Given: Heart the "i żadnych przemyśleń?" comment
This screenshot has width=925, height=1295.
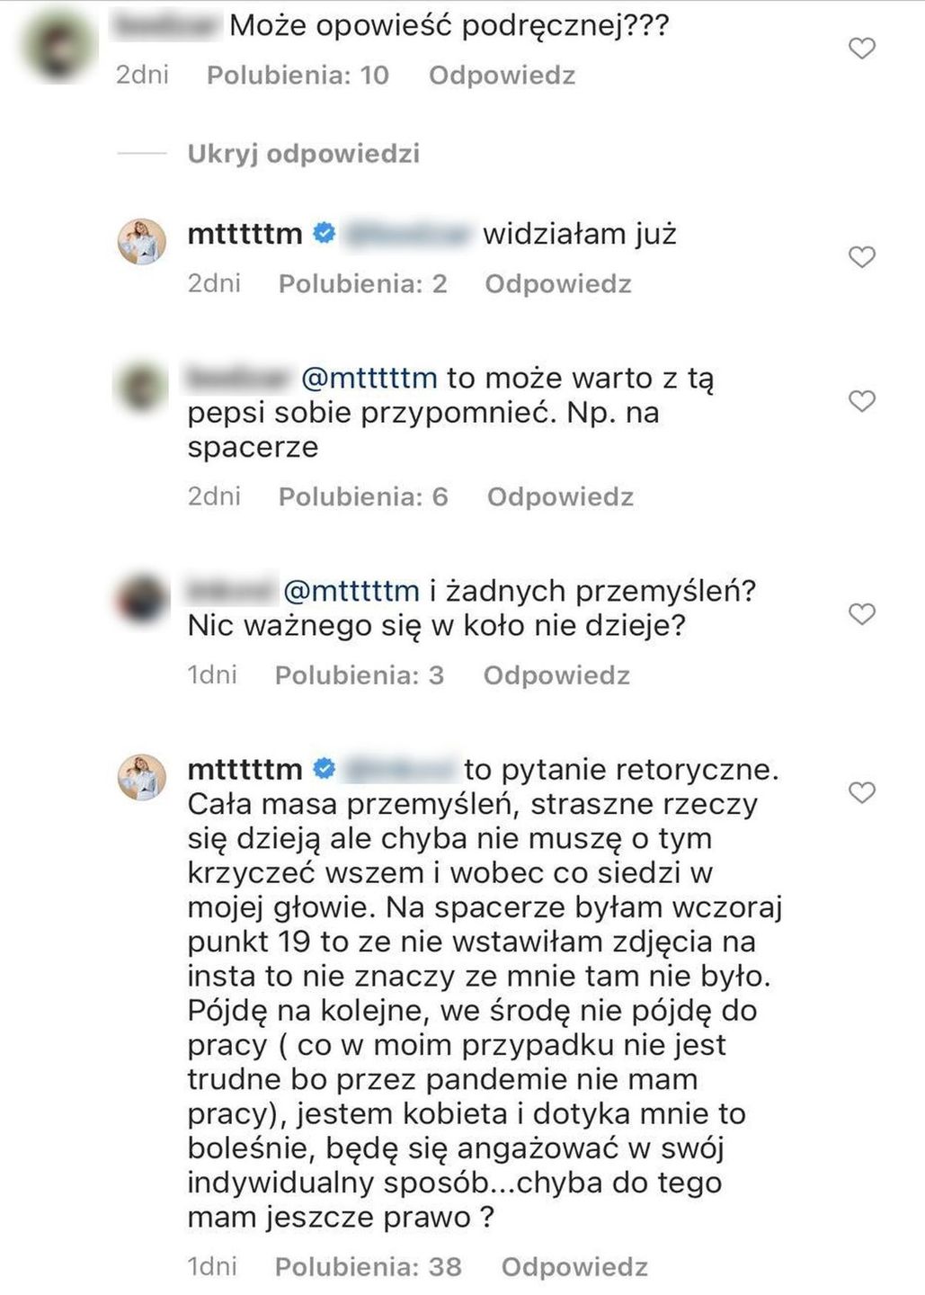Looking at the screenshot, I should pos(861,614).
